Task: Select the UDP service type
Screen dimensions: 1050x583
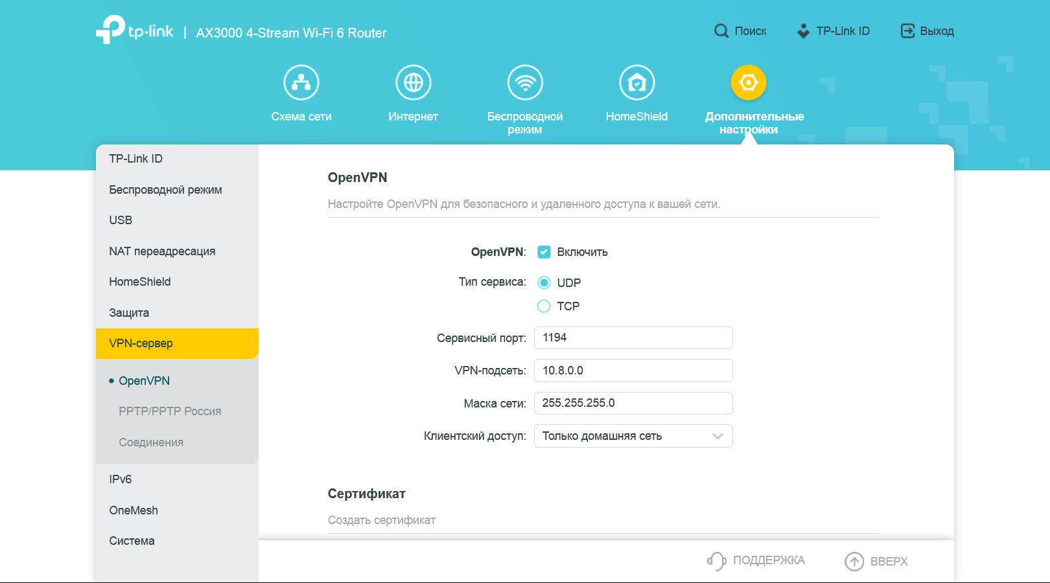Action: pyautogui.click(x=544, y=282)
